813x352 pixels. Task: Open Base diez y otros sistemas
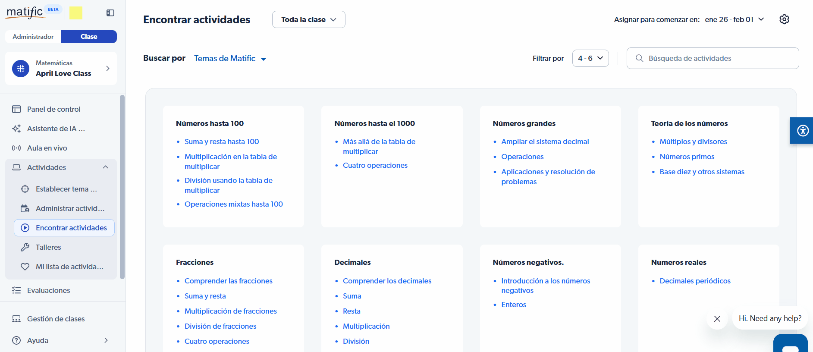click(702, 172)
